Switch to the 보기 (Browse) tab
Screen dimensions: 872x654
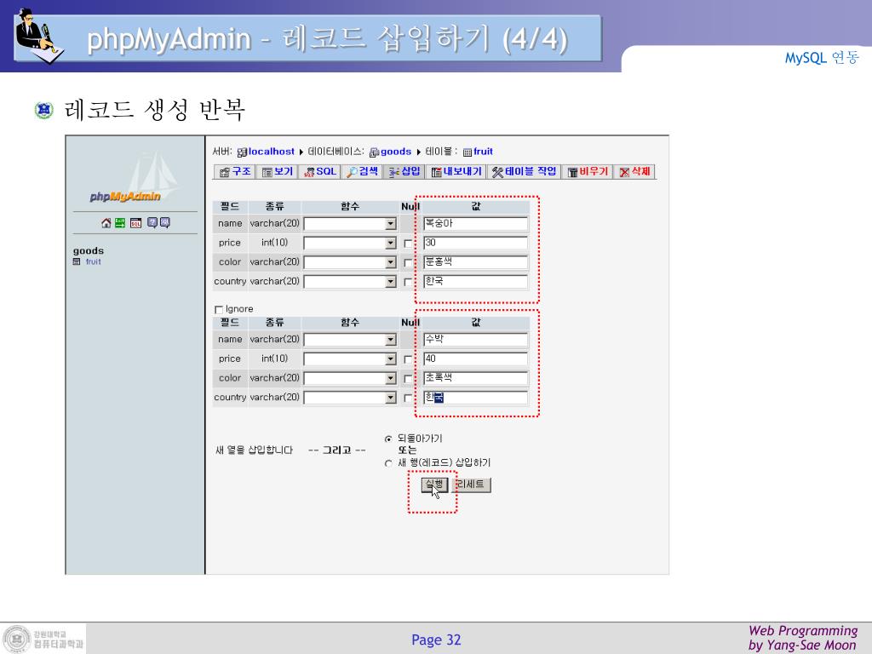(x=277, y=172)
